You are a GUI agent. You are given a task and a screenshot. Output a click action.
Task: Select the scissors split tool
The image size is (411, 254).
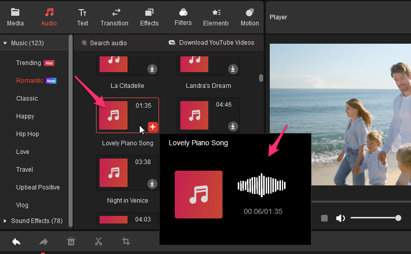[99, 242]
